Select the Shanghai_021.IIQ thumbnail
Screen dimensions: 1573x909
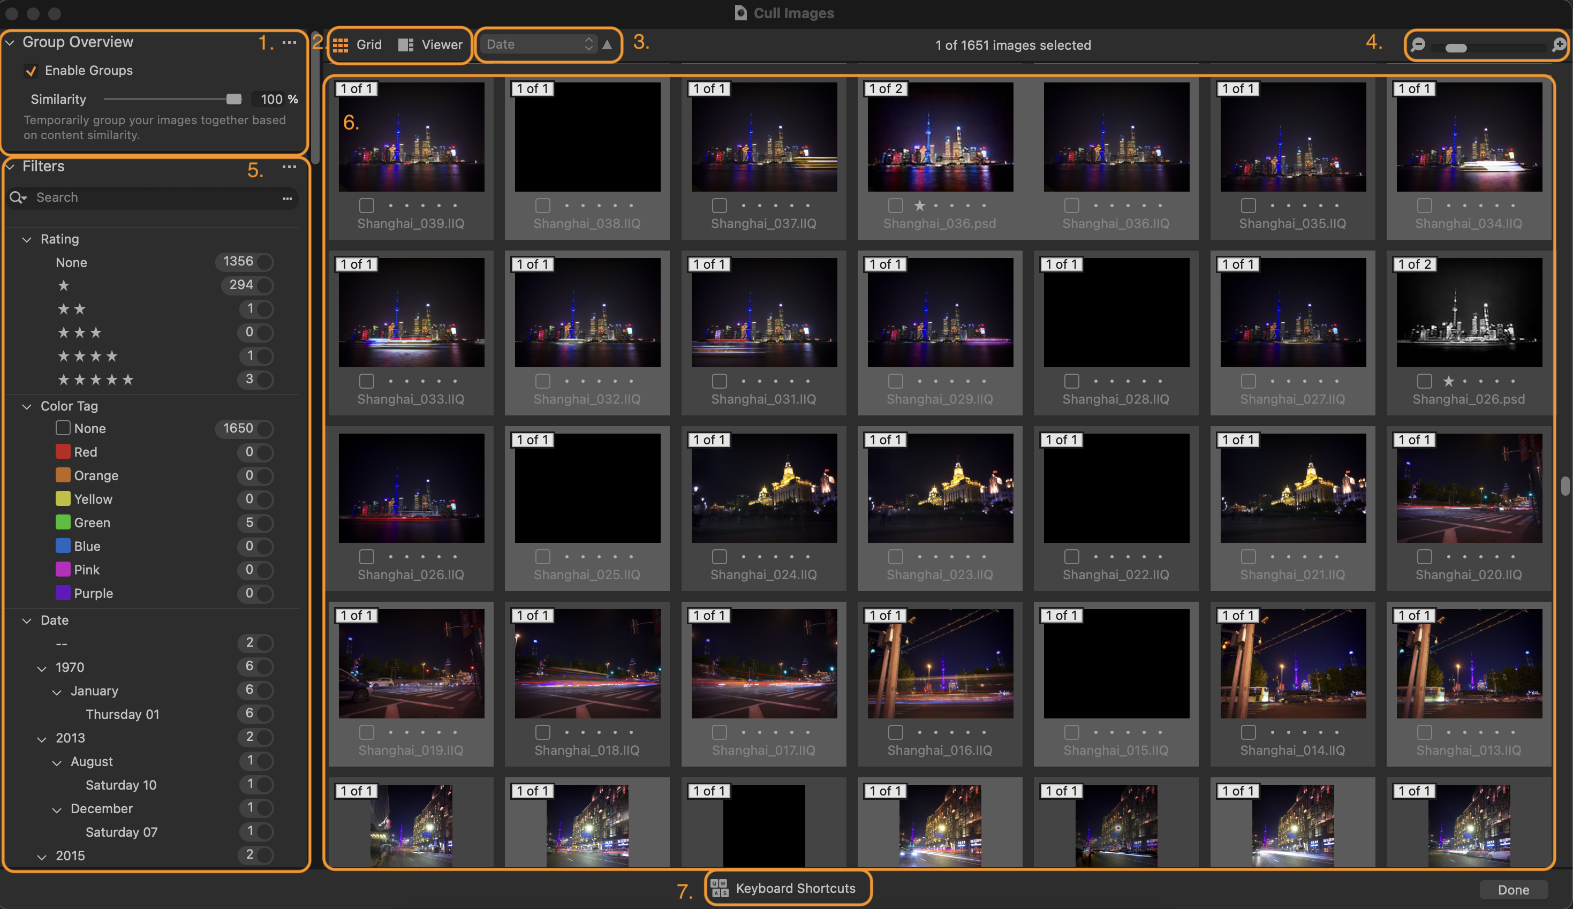pos(1293,488)
